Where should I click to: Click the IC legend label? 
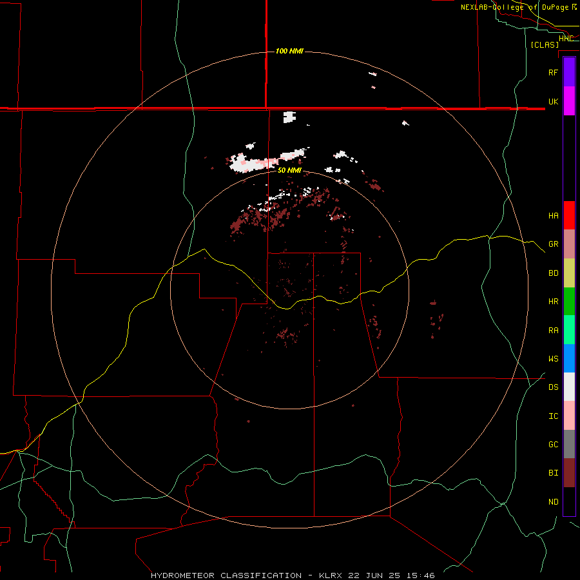pyautogui.click(x=553, y=416)
